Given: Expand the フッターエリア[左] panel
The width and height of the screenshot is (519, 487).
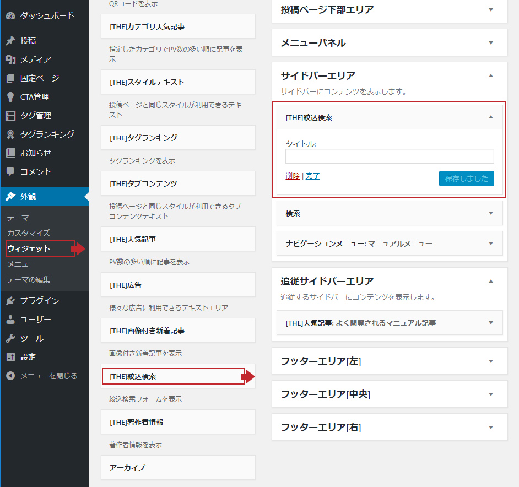Looking at the screenshot, I should [x=490, y=361].
